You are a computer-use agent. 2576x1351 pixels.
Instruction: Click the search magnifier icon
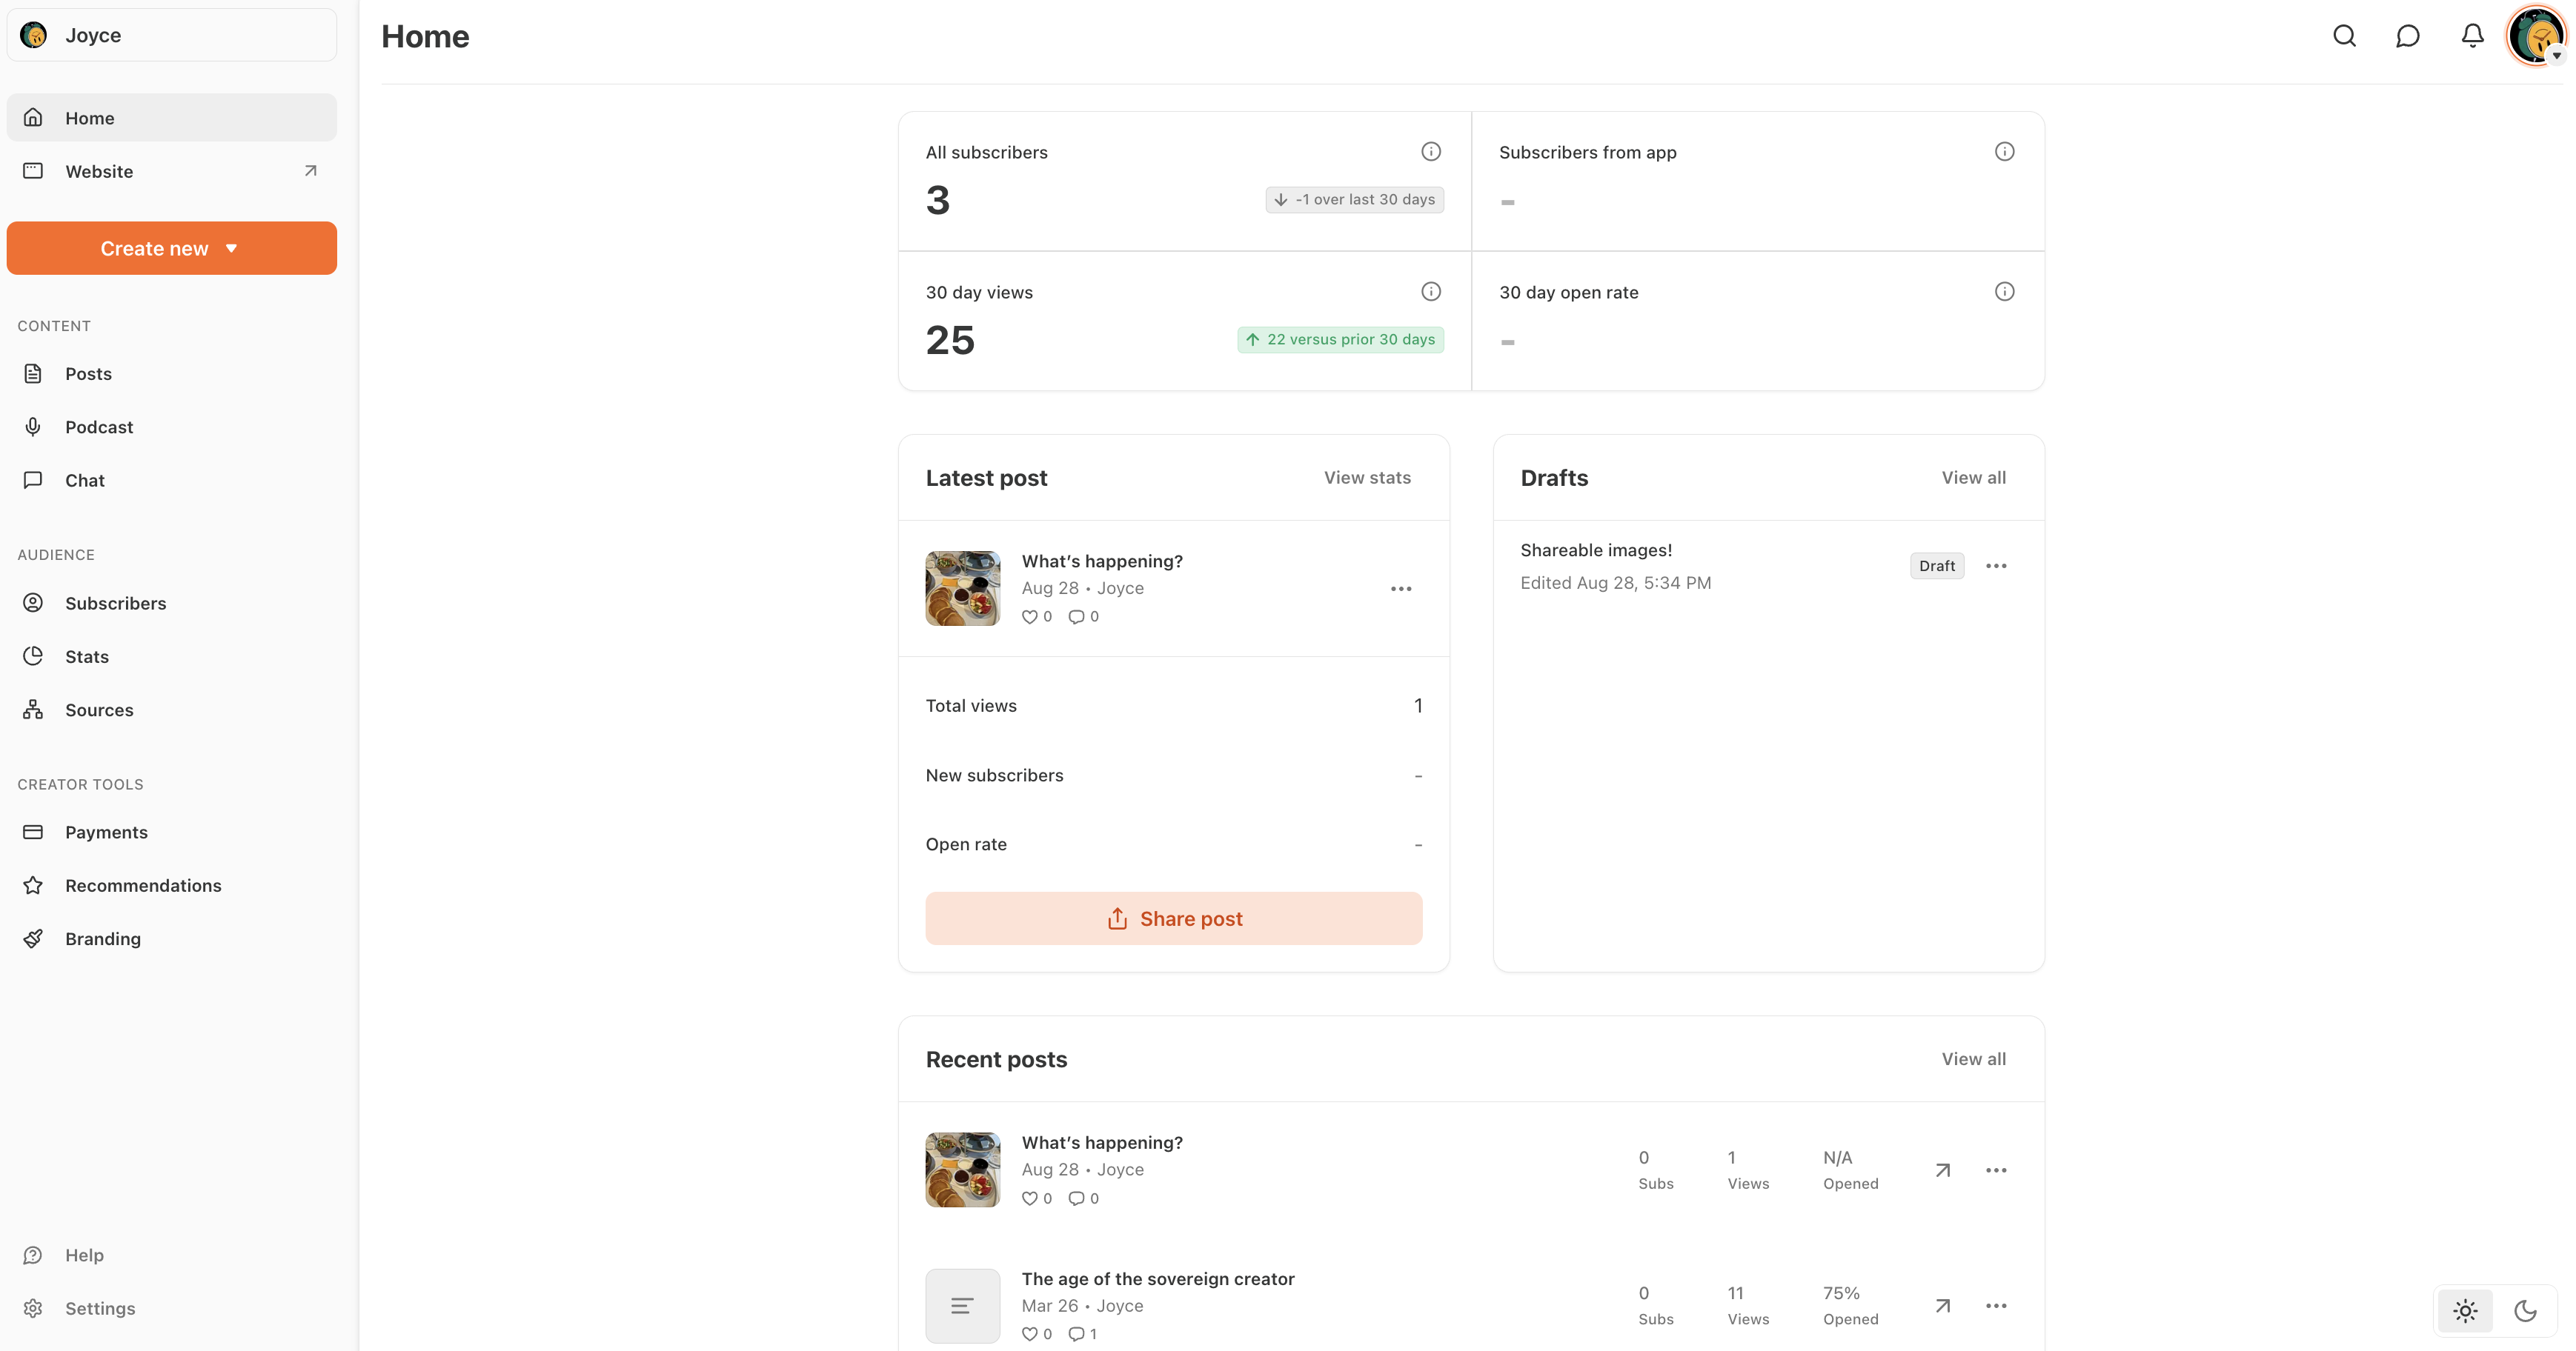point(2344,36)
